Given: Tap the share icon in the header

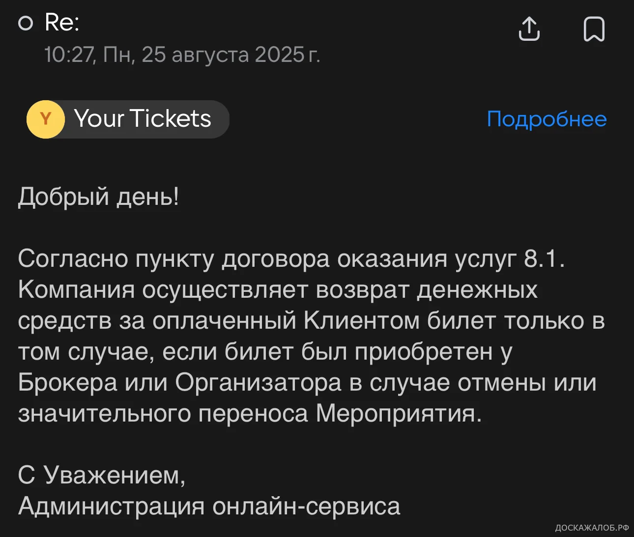Looking at the screenshot, I should click(529, 29).
